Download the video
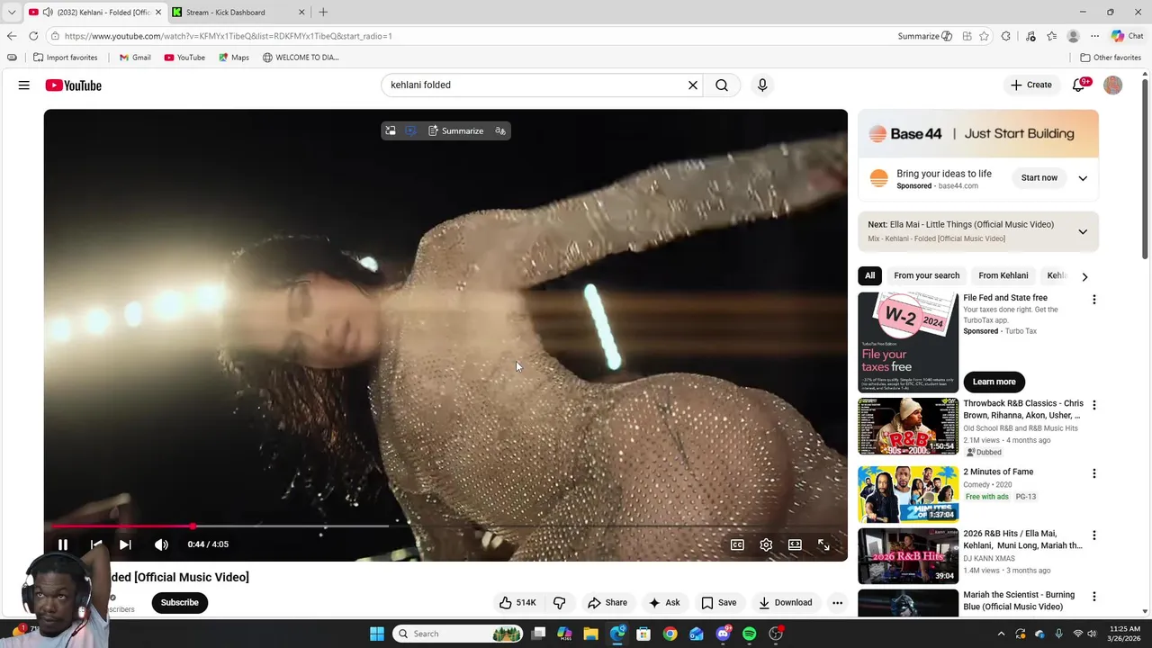The image size is (1152, 648). pos(785,603)
